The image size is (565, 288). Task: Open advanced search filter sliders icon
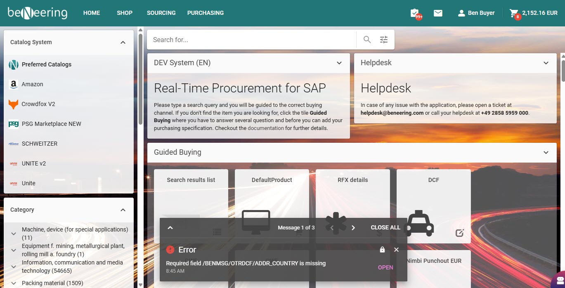pyautogui.click(x=384, y=40)
